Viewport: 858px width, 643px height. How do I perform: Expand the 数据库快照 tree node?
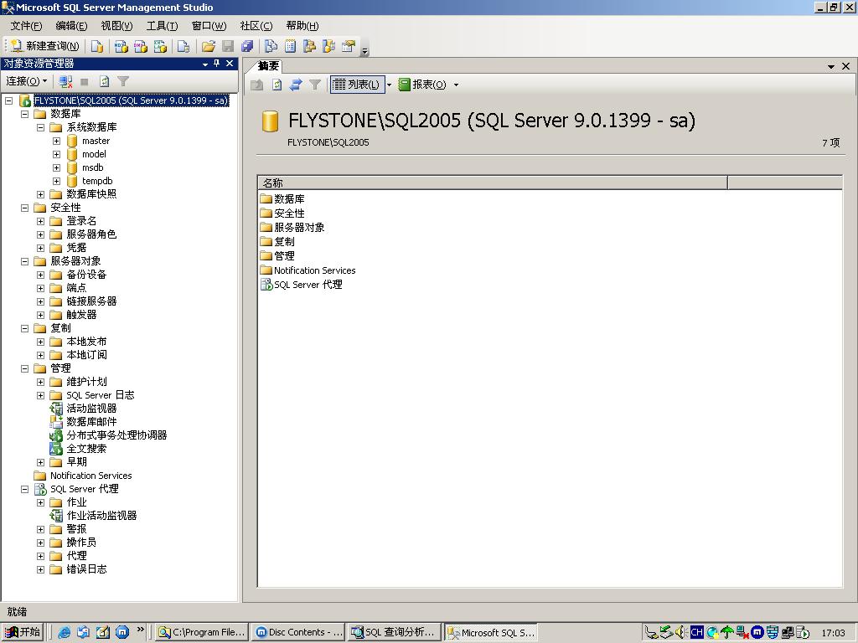[40, 194]
